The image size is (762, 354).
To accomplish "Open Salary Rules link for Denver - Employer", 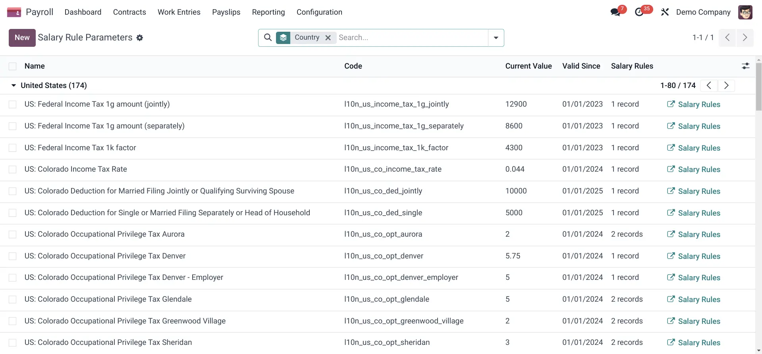I will (x=693, y=278).
